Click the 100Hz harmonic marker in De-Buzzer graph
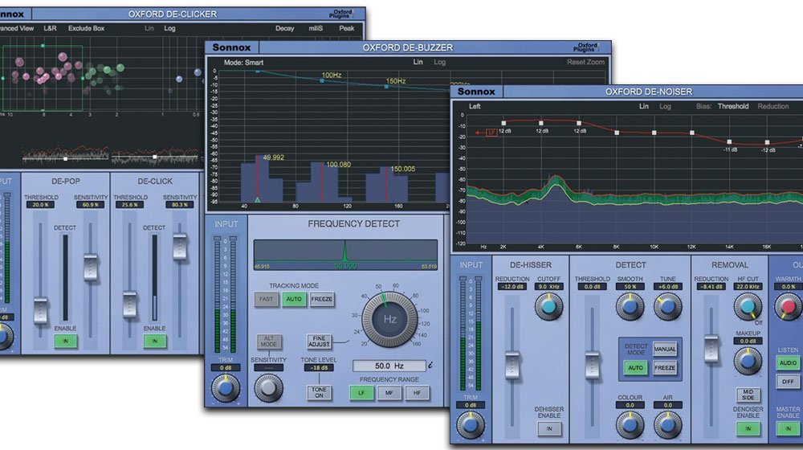 322,80
